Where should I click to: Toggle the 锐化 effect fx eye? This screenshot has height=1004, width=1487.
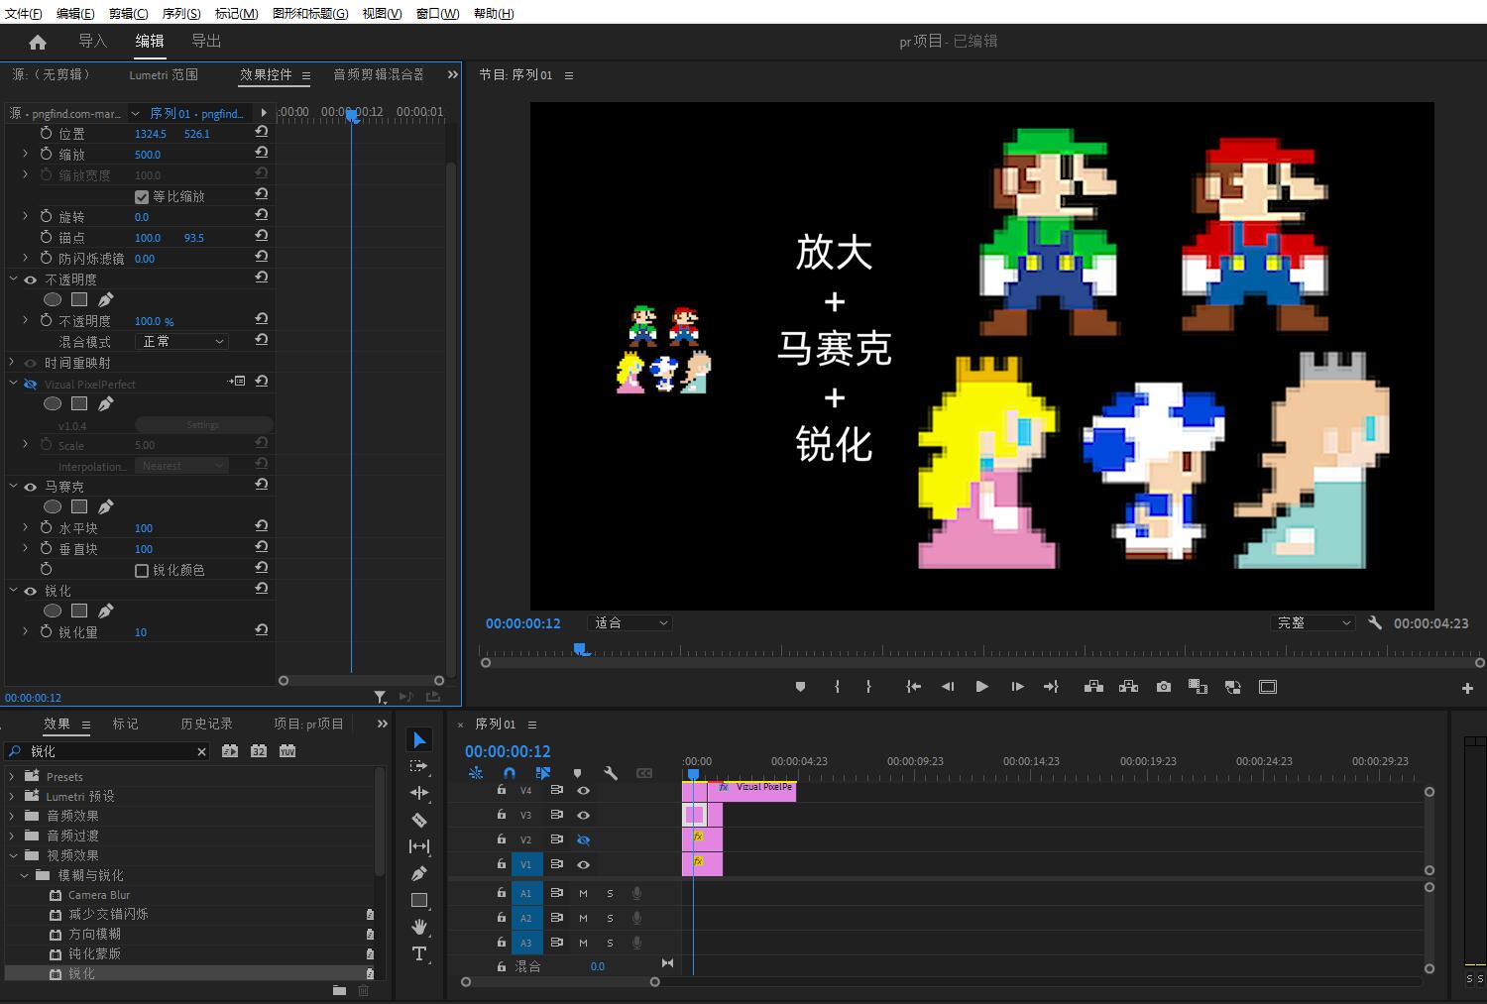(31, 591)
